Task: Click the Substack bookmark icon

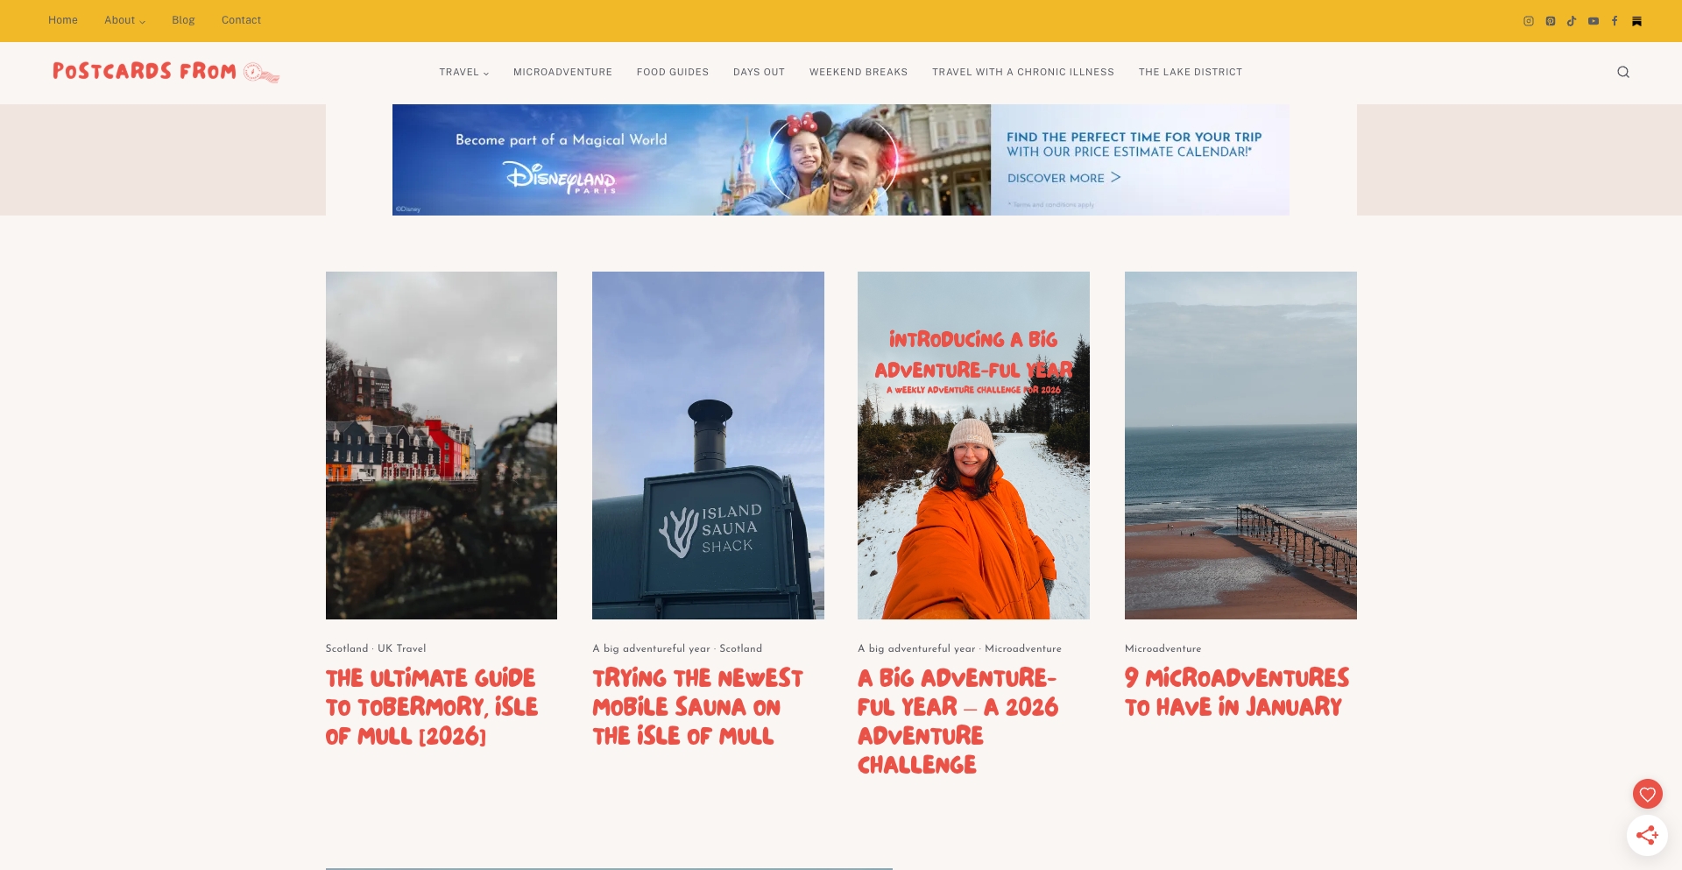Action: (1636, 21)
